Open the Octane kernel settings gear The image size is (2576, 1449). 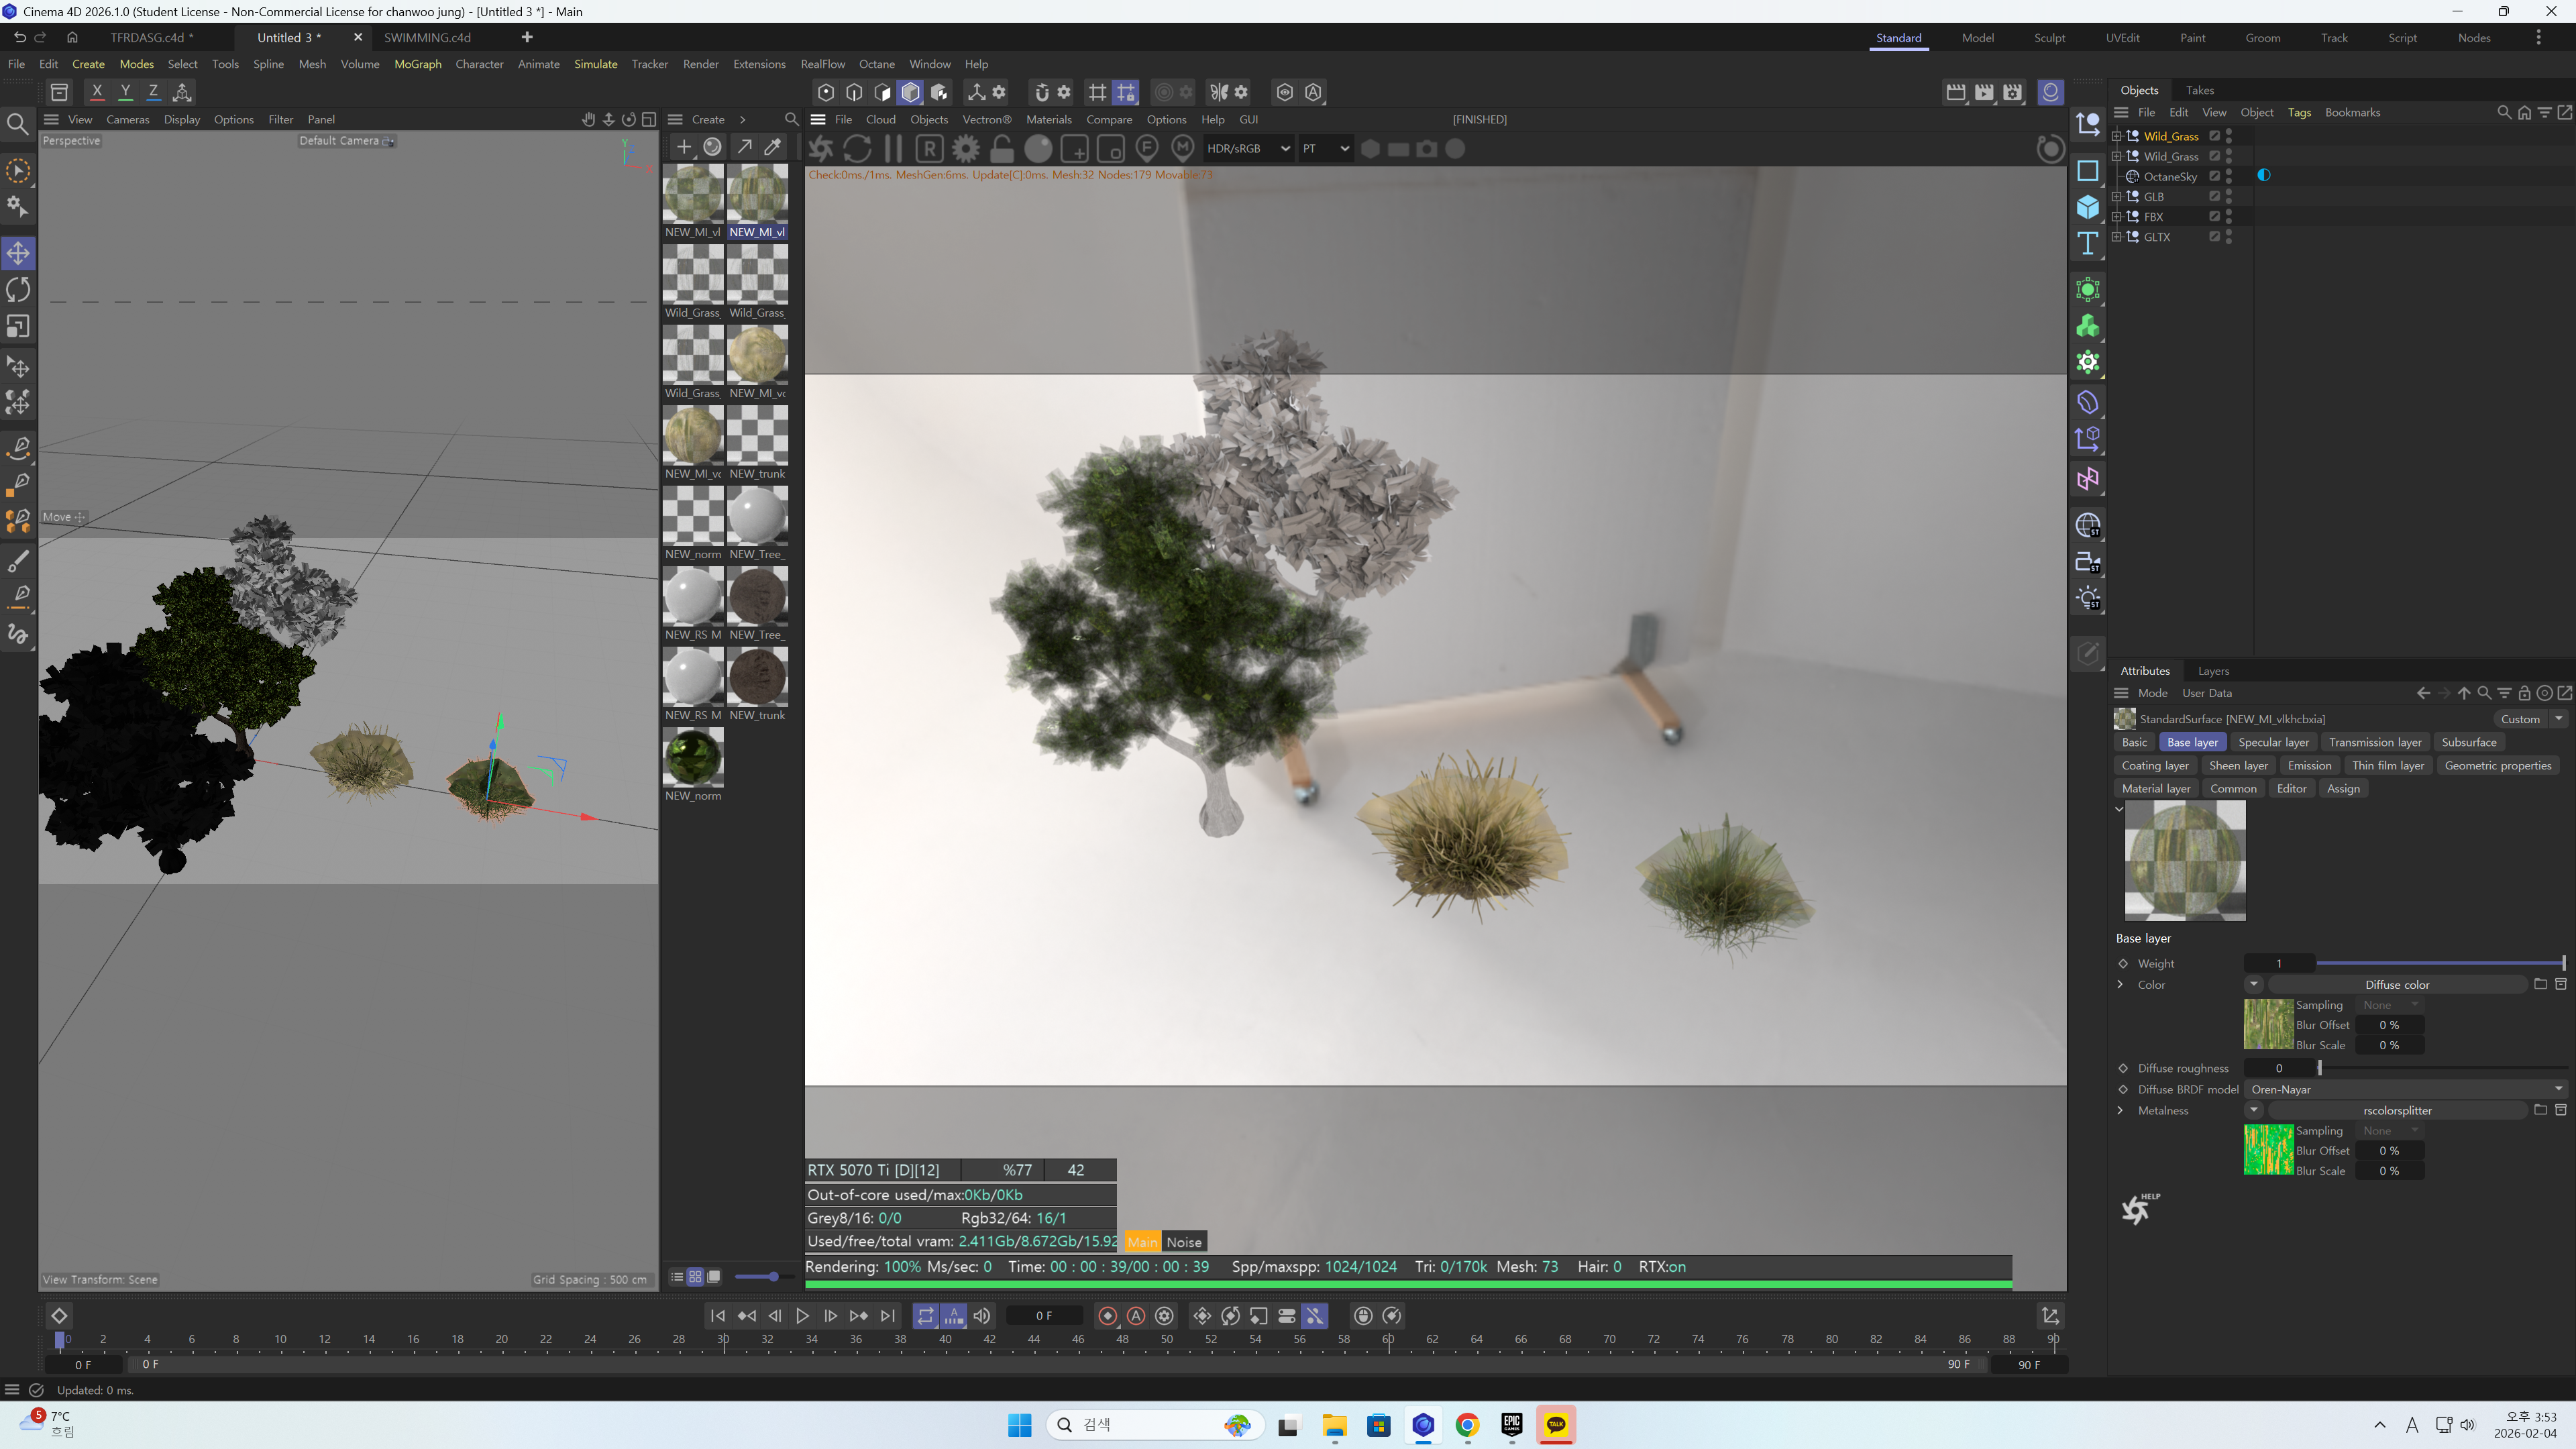tap(964, 148)
